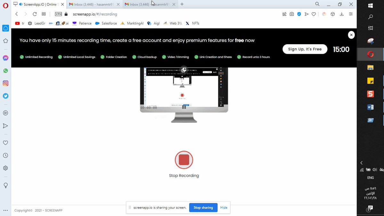
Task: Open the lightbulb tips icon in sidebar
Action: (5, 185)
